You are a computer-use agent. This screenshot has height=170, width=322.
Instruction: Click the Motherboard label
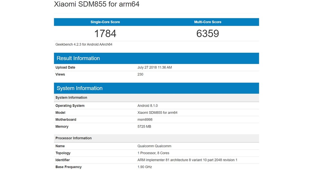point(66,120)
